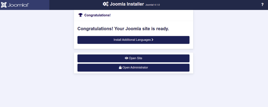This screenshot has height=107, width=268.
Task: Click Install Additional Languages button
Action: pyautogui.click(x=133, y=40)
